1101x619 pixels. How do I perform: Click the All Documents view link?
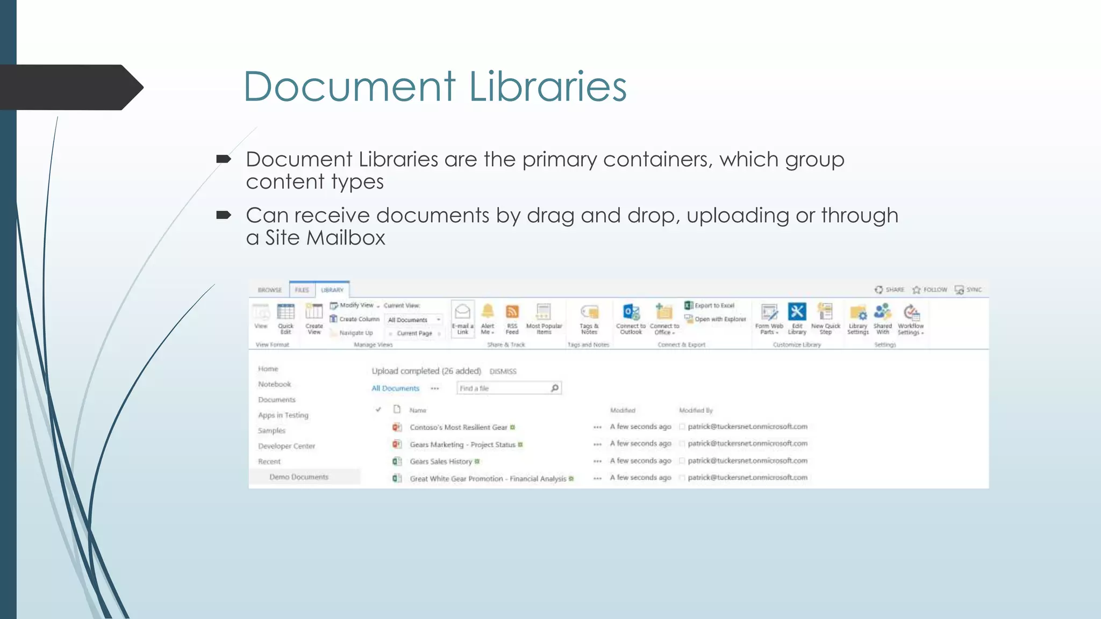[395, 388]
